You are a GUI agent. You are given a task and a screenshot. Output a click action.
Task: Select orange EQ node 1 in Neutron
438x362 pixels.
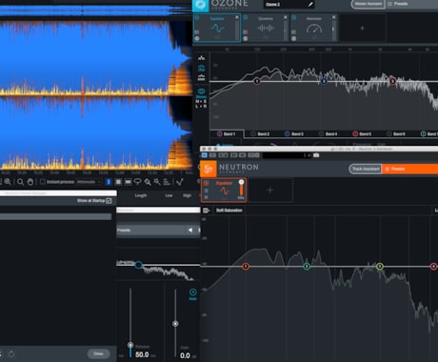[x=246, y=267]
